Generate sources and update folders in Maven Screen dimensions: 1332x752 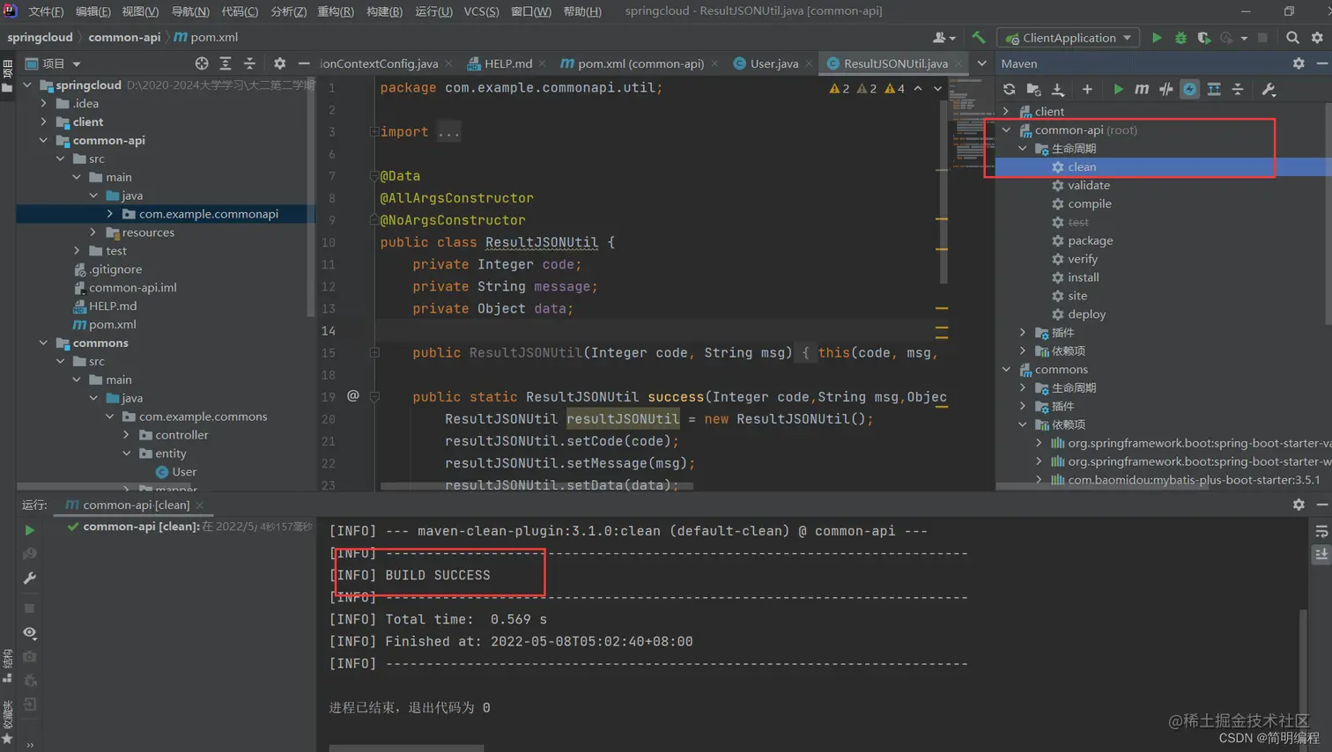(1033, 89)
